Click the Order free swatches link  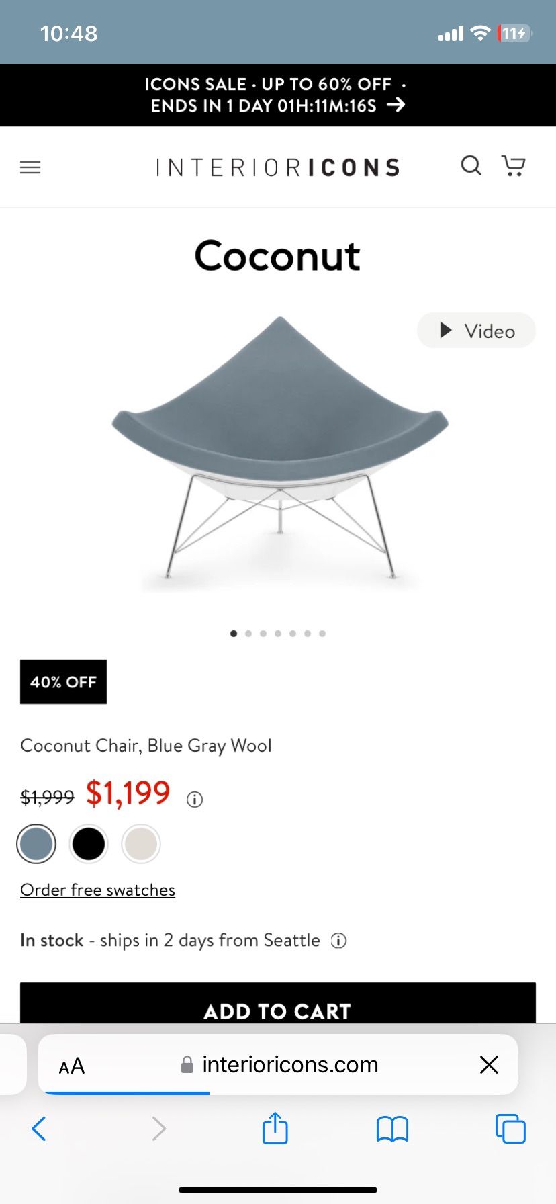pyautogui.click(x=98, y=890)
